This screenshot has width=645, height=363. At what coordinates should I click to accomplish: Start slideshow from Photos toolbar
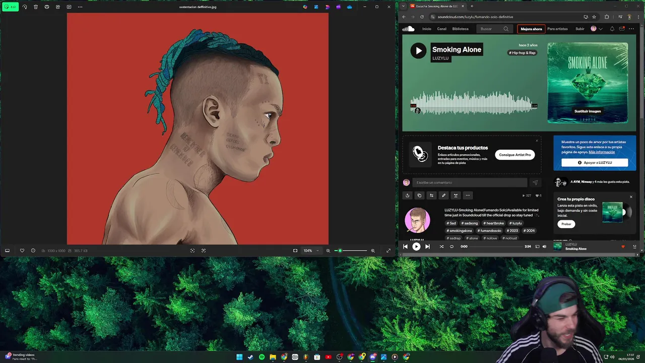(69, 7)
